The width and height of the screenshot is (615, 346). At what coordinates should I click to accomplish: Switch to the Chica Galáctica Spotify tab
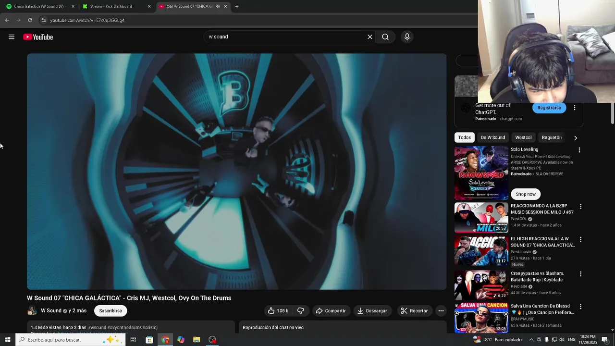click(x=38, y=6)
